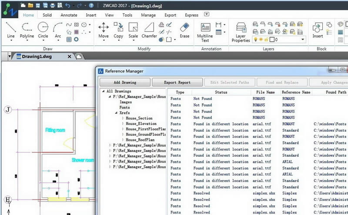This screenshot has width=348, height=215.
Task: Click the redo arrow icon
Action: tap(79, 5)
